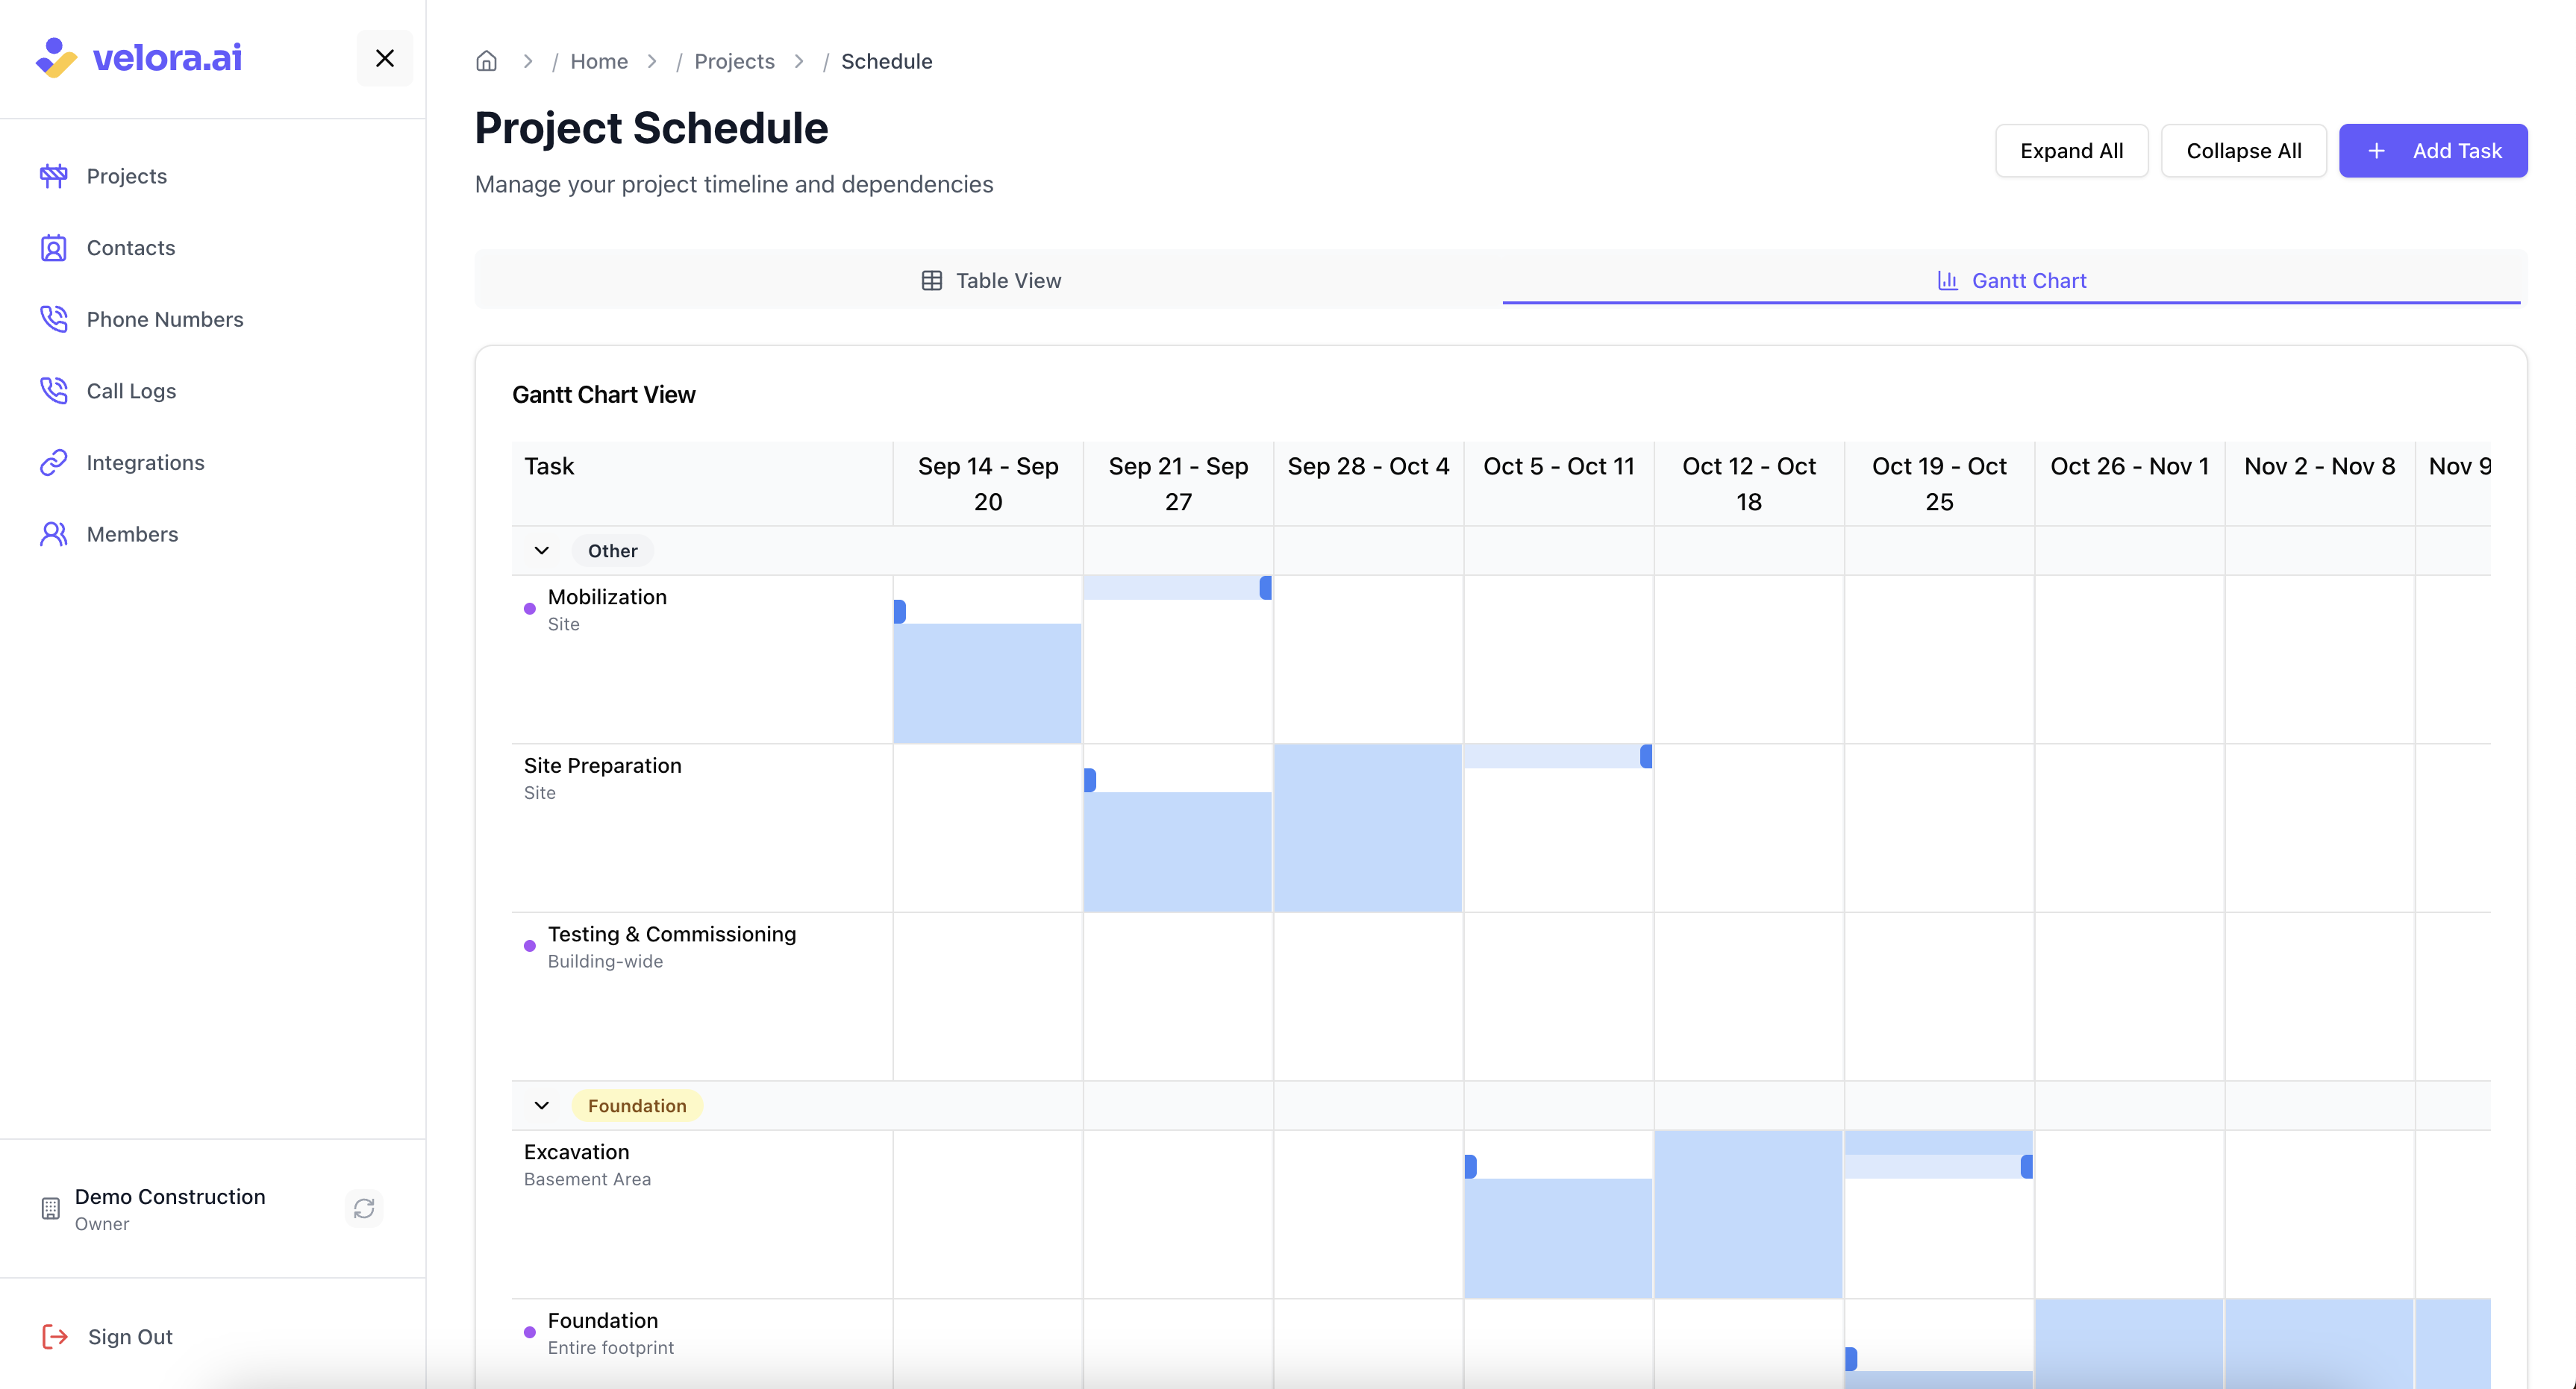The image size is (2576, 1389).
Task: Click the Gantt Chart bar-graph icon
Action: click(x=1947, y=281)
